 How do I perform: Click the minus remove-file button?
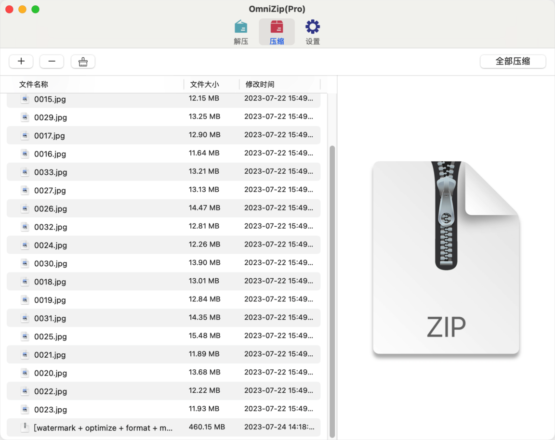click(x=52, y=61)
